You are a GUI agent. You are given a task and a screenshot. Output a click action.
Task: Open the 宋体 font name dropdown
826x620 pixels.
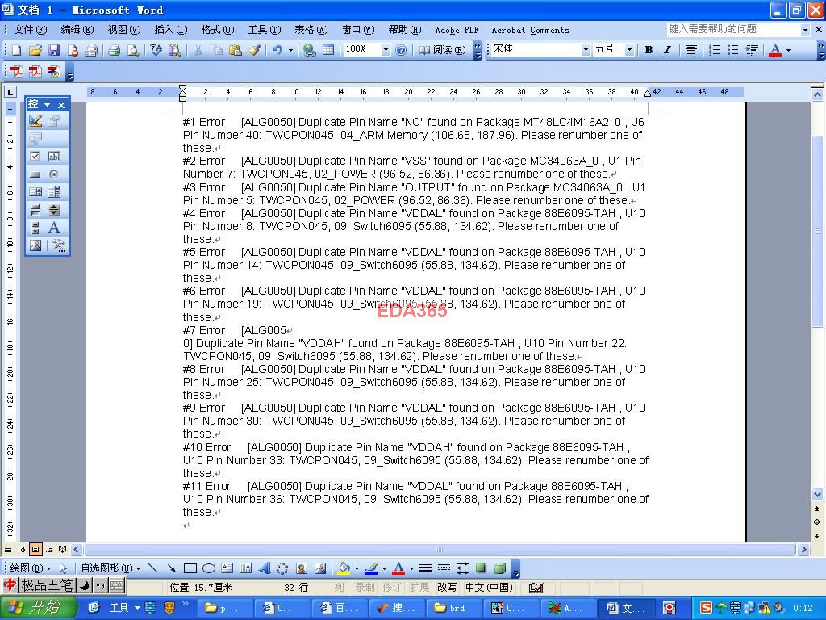(586, 49)
